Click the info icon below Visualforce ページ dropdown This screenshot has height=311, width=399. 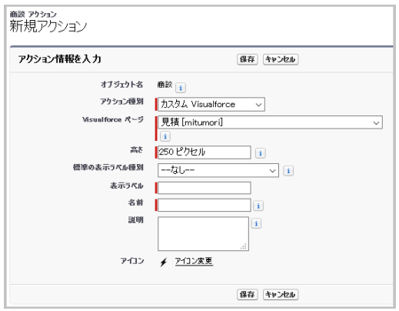click(165, 136)
